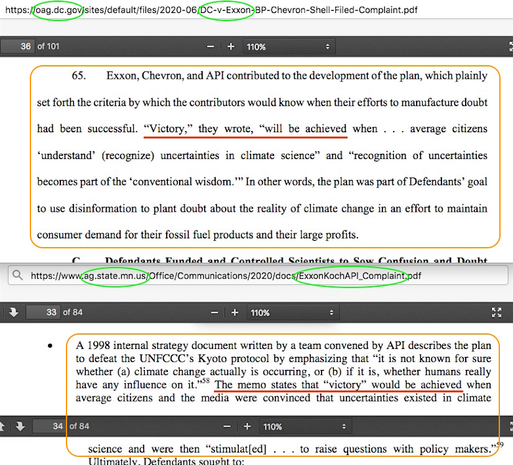Click next page arrow in the page 33 toolbar
The height and width of the screenshot is (465, 513).
point(14,312)
